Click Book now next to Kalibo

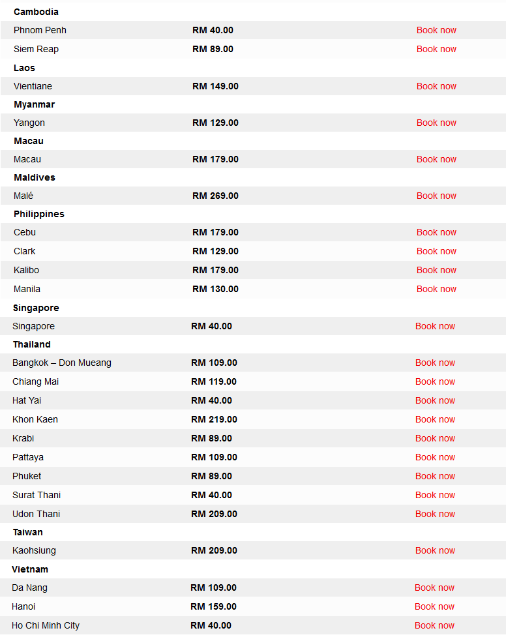tap(436, 270)
